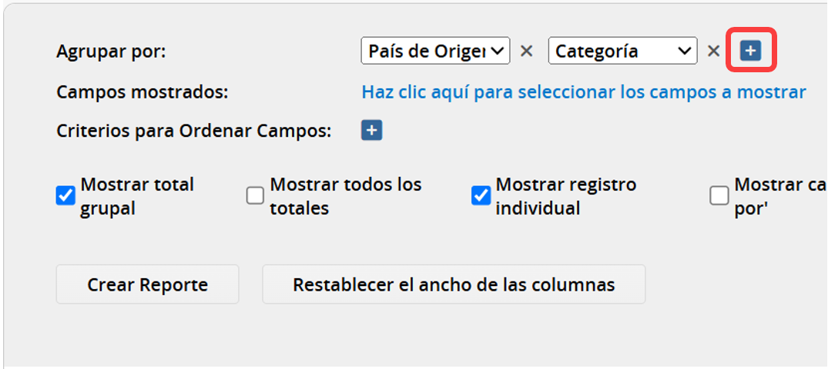Viewport: 828px width, 369px height.
Task: Enable the Mostrar todos los totales checkbox
Action: [x=255, y=196]
